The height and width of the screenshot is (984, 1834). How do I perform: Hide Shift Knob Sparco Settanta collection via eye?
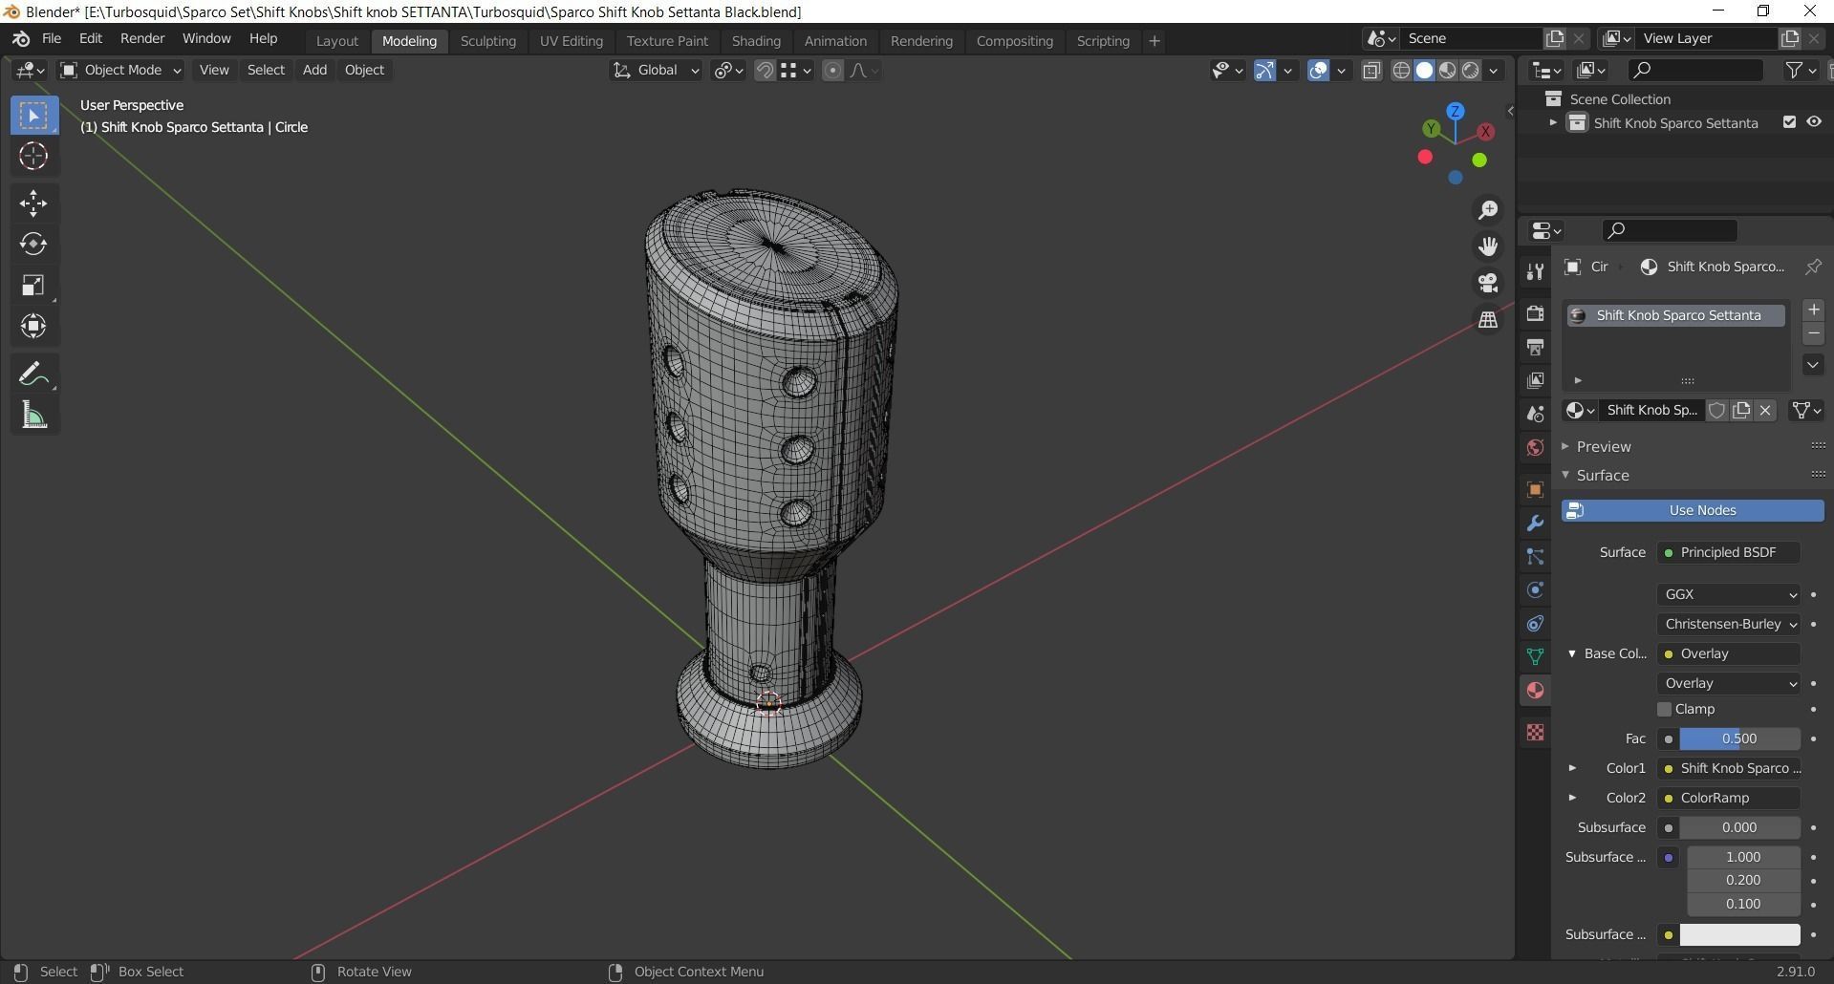pyautogui.click(x=1814, y=122)
